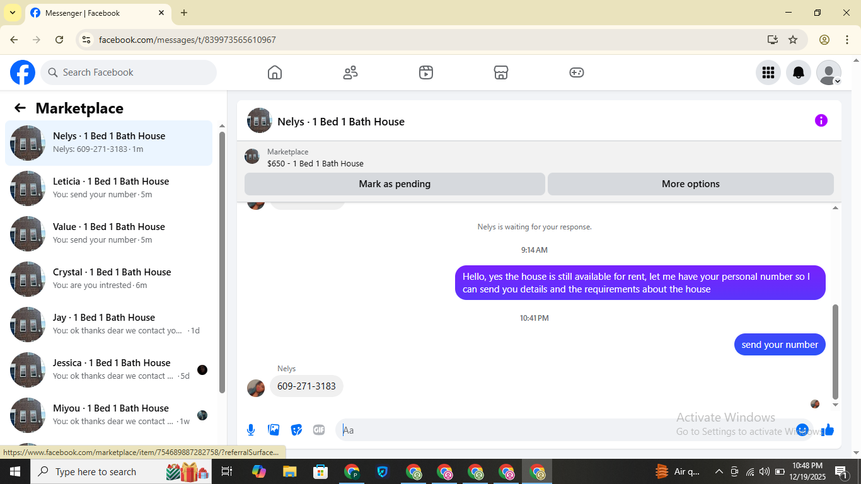861x484 pixels.
Task: Open Copilot from taskbar
Action: tap(259, 471)
